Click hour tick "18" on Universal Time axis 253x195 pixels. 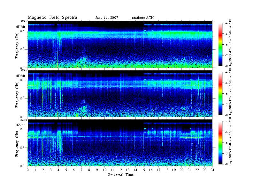coord(166,170)
